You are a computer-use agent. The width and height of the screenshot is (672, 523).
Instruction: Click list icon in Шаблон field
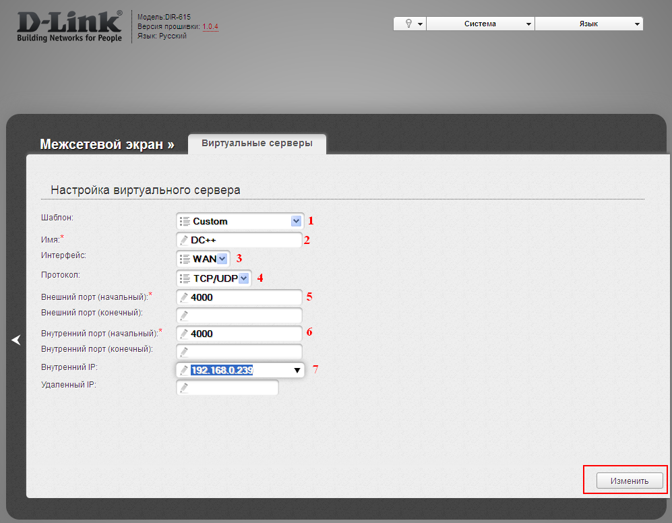point(185,221)
